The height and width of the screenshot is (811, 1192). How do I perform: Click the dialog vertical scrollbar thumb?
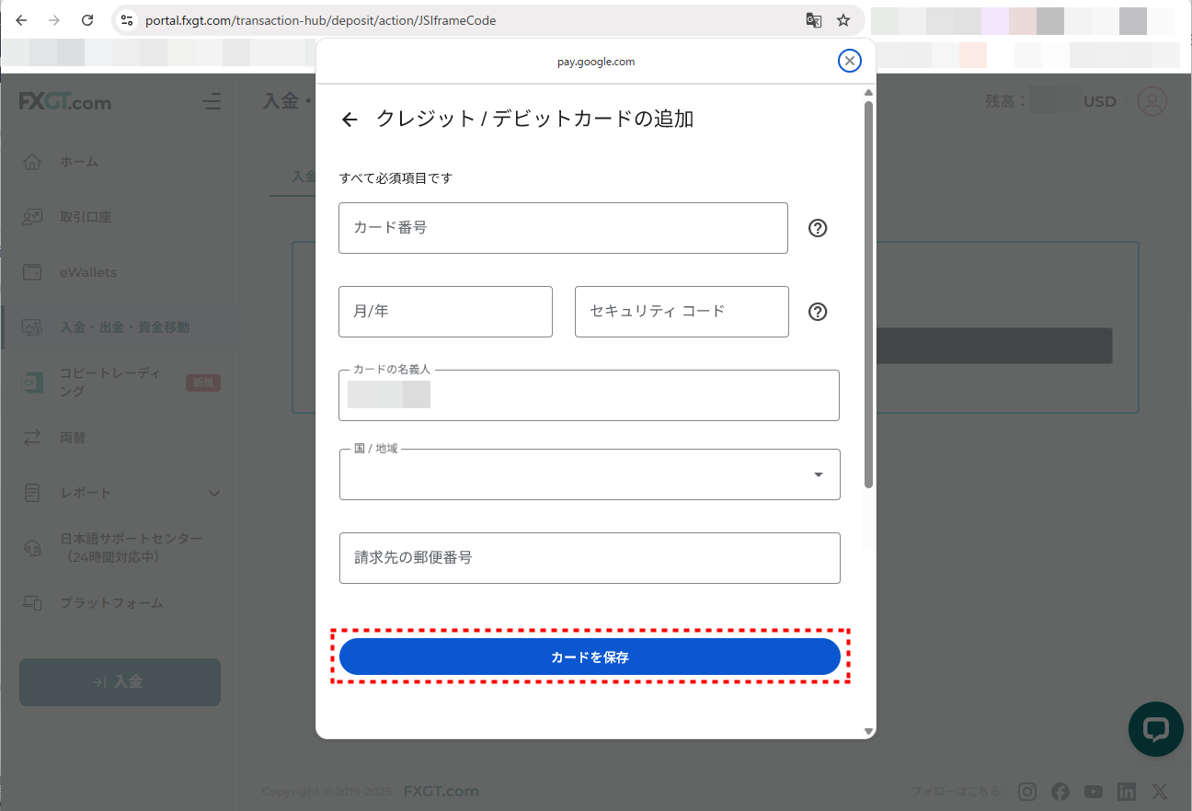868,294
